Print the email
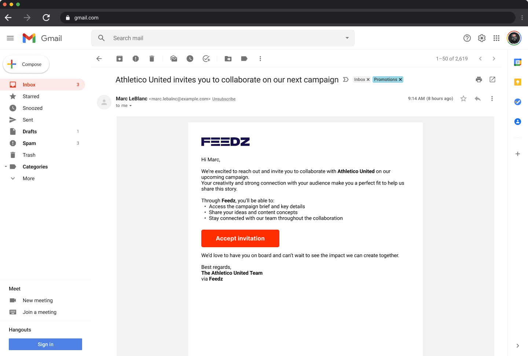 [479, 79]
